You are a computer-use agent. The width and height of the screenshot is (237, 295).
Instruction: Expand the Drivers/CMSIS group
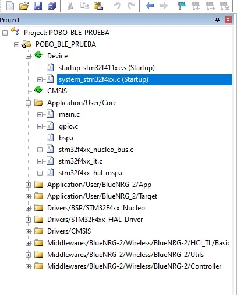(x=28, y=231)
